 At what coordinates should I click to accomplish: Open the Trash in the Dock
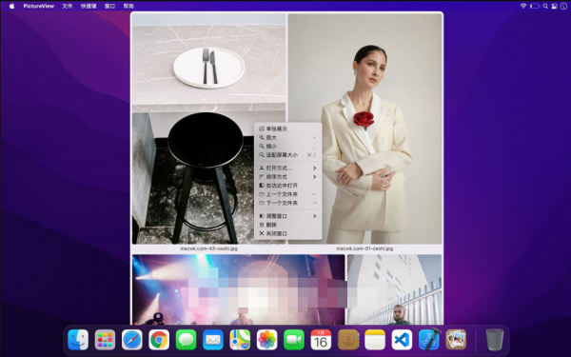tap(495, 340)
